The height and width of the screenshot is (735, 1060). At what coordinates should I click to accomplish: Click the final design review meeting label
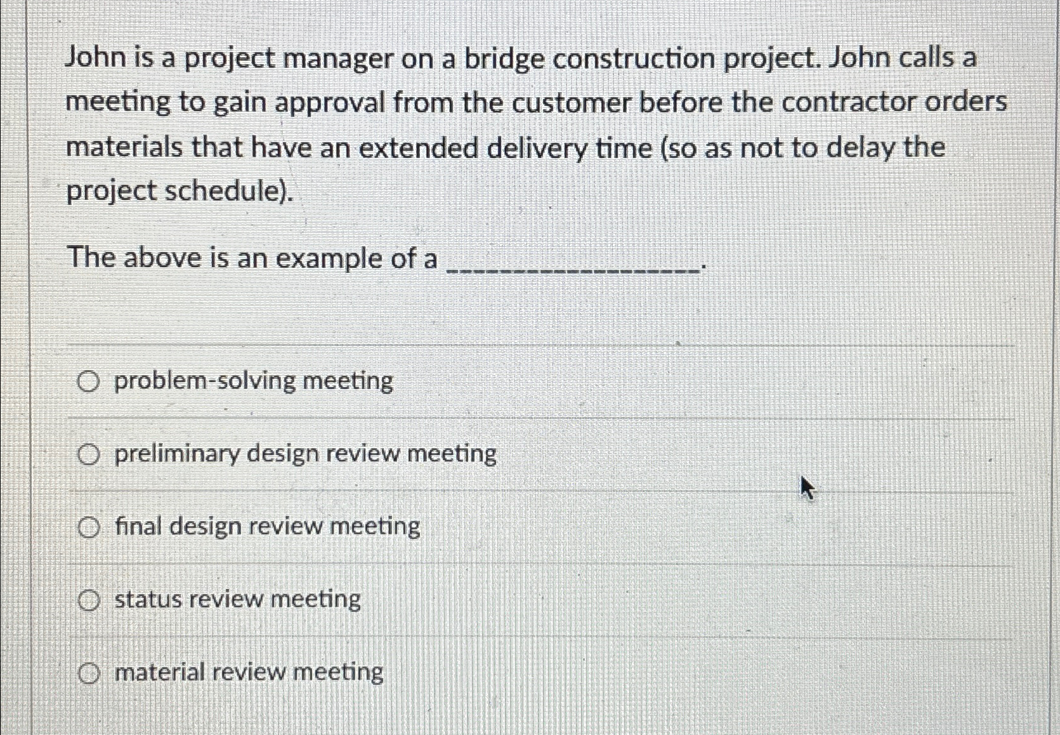266,527
